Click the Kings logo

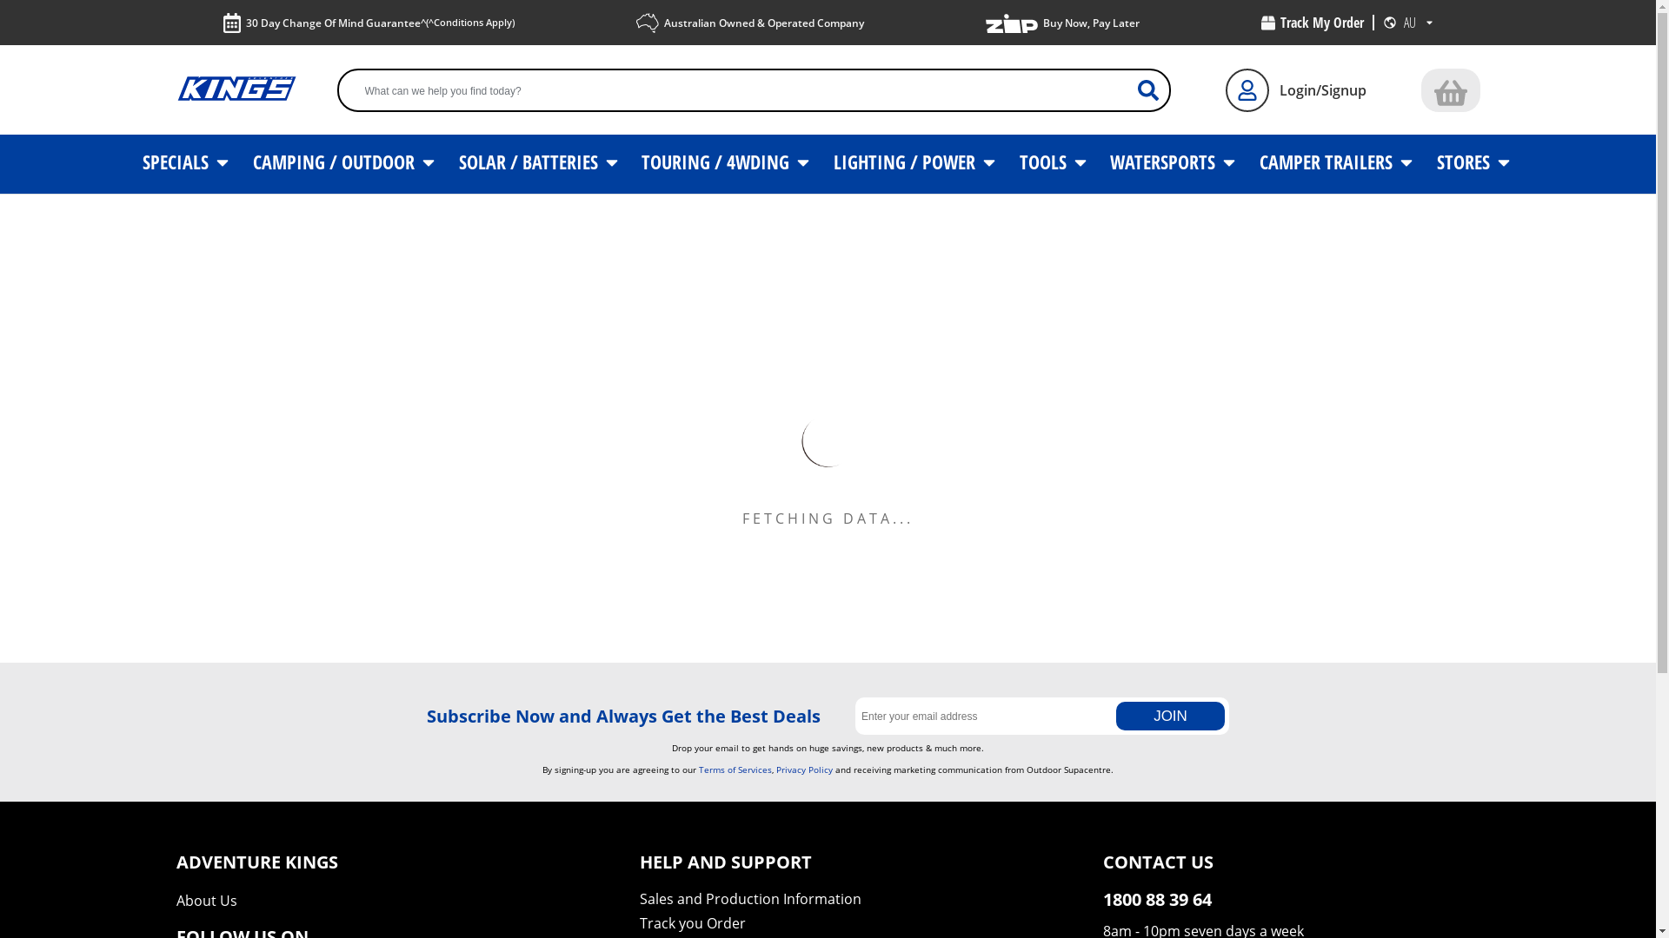pos(236,89)
